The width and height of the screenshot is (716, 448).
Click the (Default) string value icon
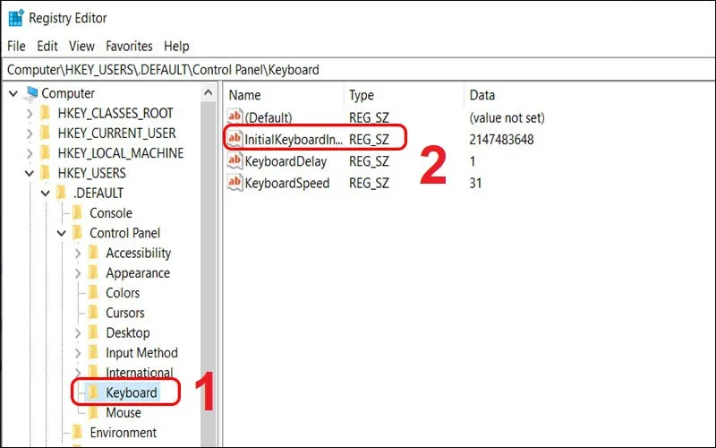(235, 117)
